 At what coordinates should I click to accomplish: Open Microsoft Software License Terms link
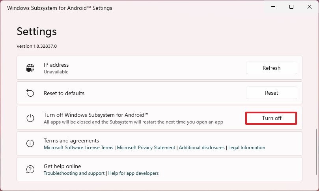78,148
